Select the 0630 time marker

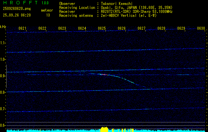click(201, 28)
